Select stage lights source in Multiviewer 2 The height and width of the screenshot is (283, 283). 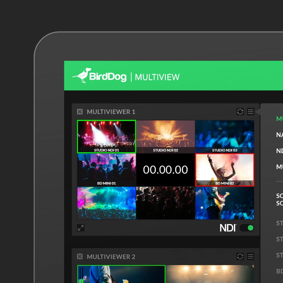(210, 274)
